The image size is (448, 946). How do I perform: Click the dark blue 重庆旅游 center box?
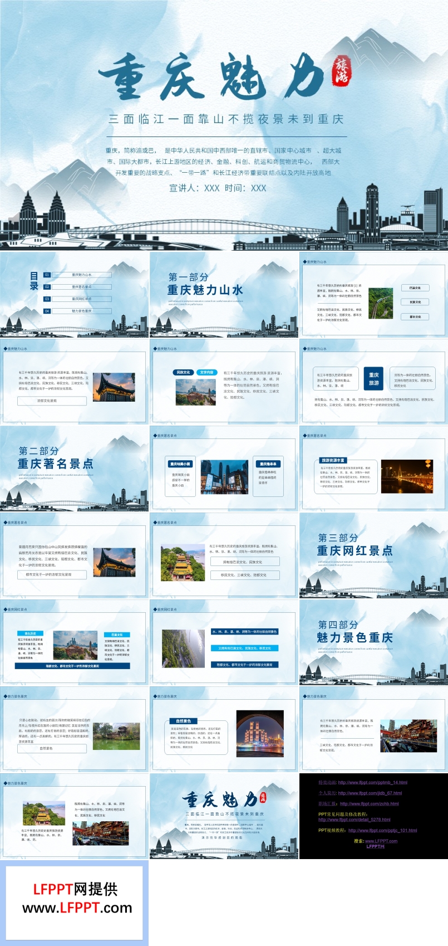[x=374, y=379]
